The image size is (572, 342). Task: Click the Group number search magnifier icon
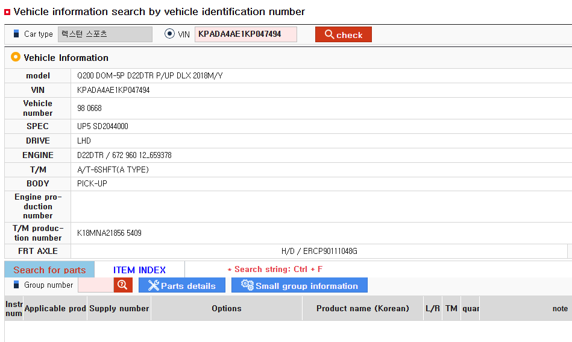pyautogui.click(x=123, y=285)
